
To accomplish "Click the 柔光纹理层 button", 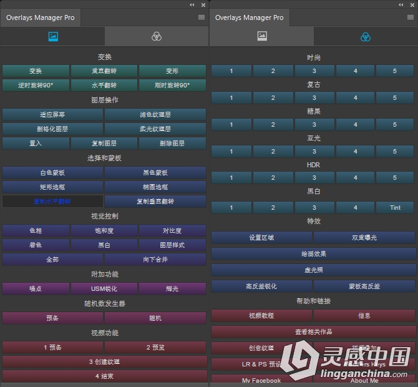I will tap(155, 129).
